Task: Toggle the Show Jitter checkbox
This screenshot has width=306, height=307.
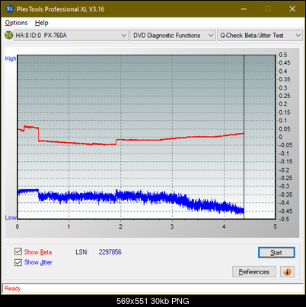Action: pos(18,262)
